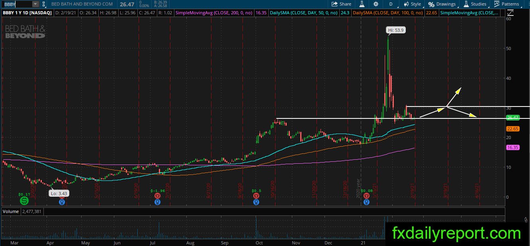Click the price axis scale icon

click(x=510, y=13)
